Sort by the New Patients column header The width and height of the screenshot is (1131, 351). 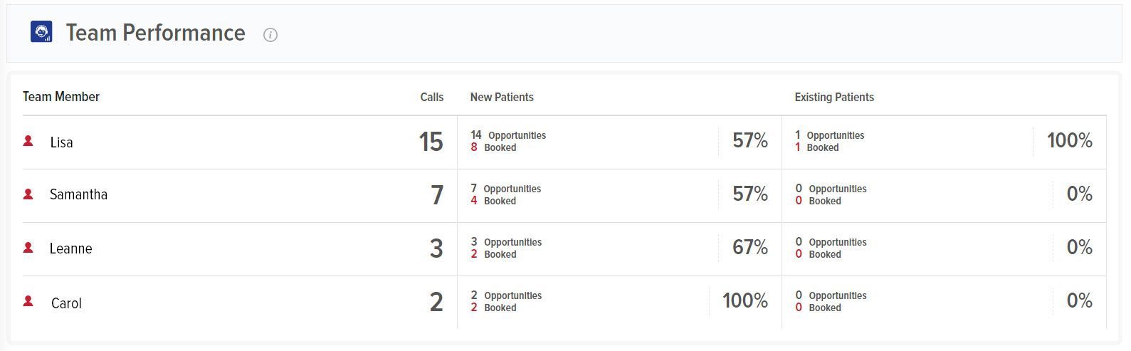click(x=502, y=97)
